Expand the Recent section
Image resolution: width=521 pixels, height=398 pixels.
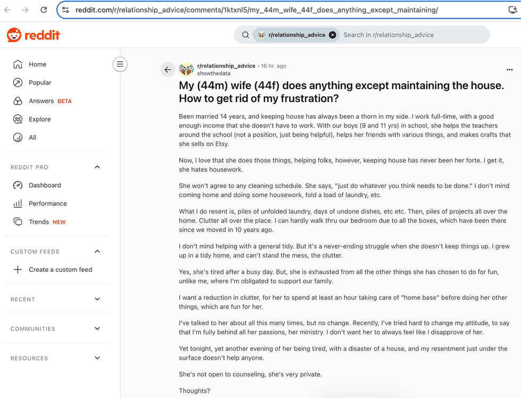click(x=97, y=299)
